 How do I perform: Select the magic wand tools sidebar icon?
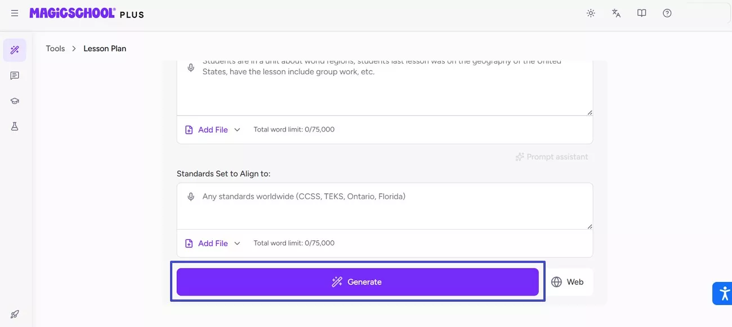click(15, 50)
